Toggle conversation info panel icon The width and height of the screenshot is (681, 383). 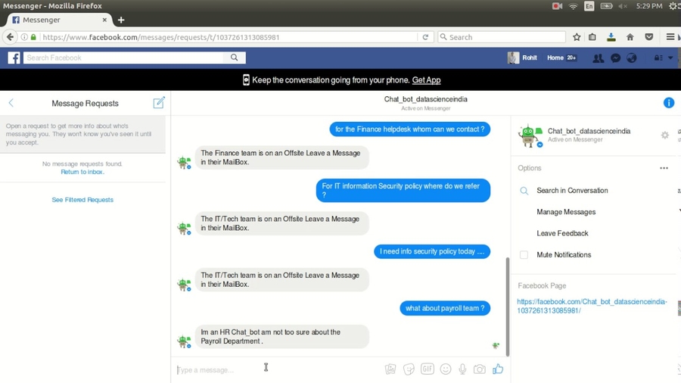[668, 102]
